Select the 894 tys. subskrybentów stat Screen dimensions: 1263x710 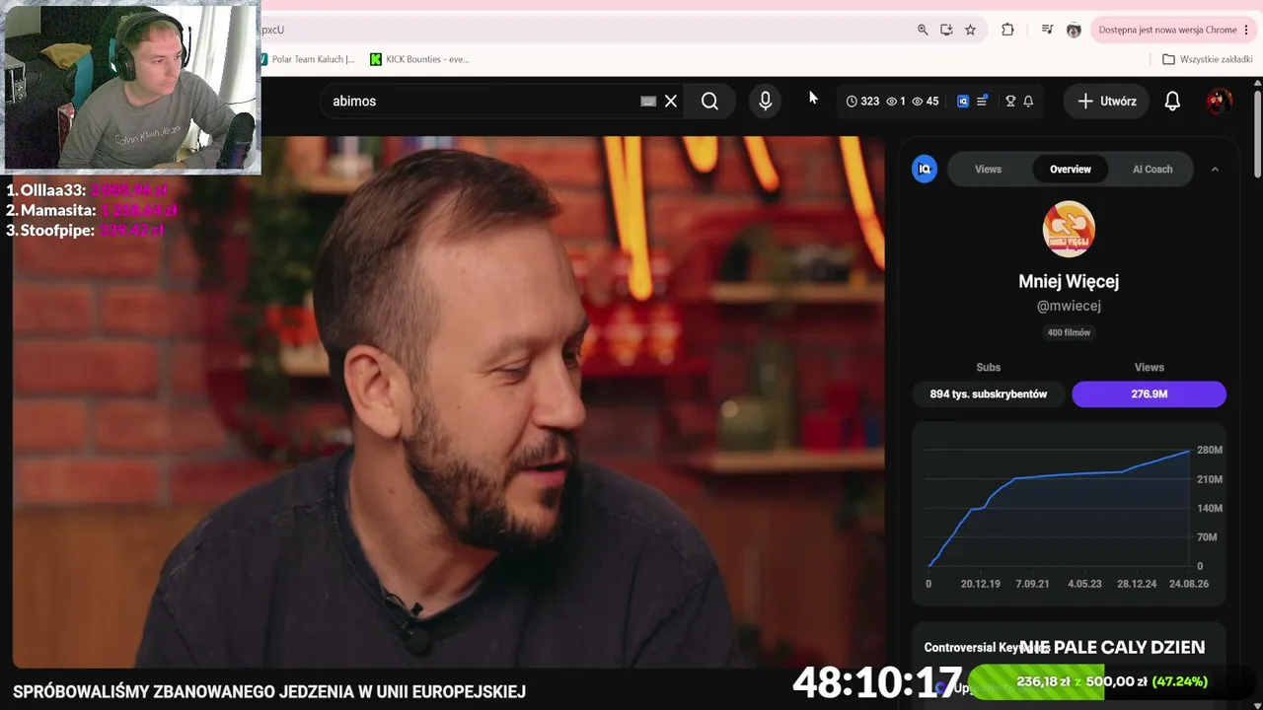(x=989, y=393)
